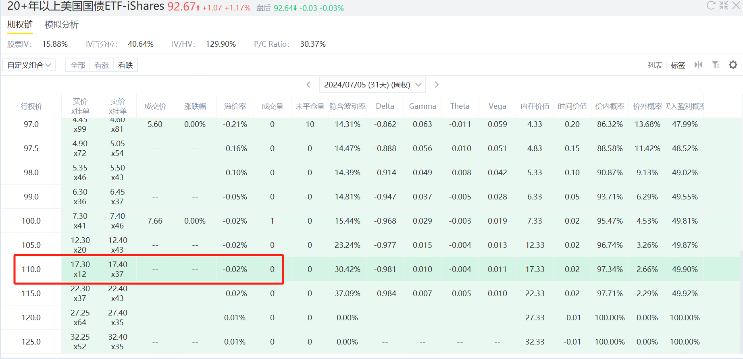Sort by the Gamma column header
The image size is (743, 359).
tap(422, 106)
